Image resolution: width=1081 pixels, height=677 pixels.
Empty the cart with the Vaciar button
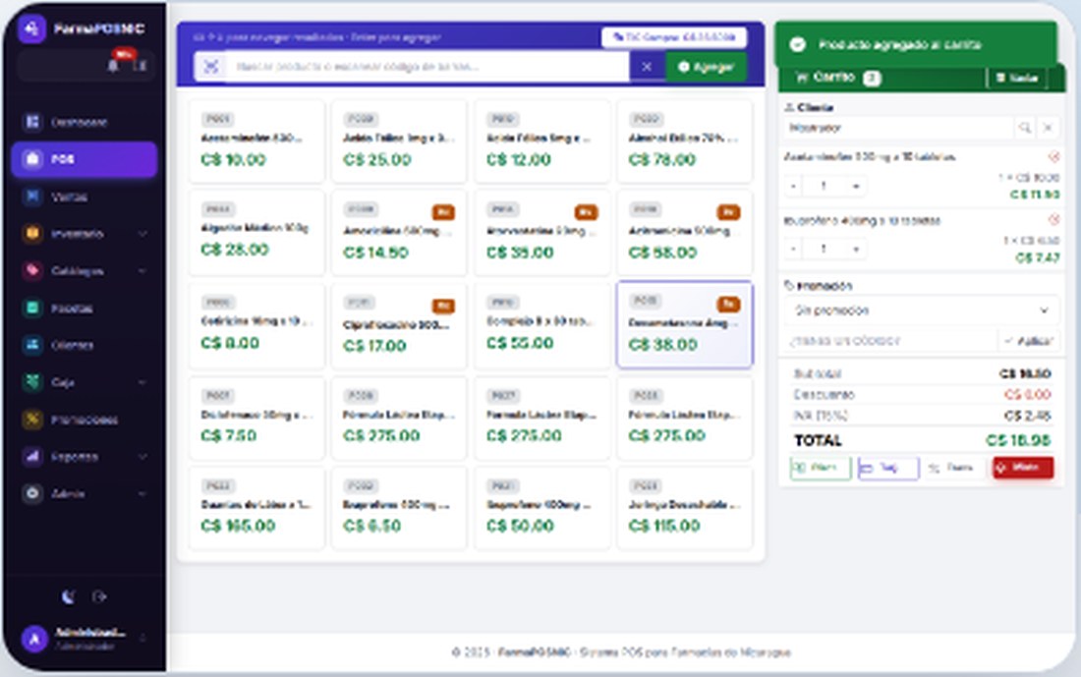click(1017, 78)
